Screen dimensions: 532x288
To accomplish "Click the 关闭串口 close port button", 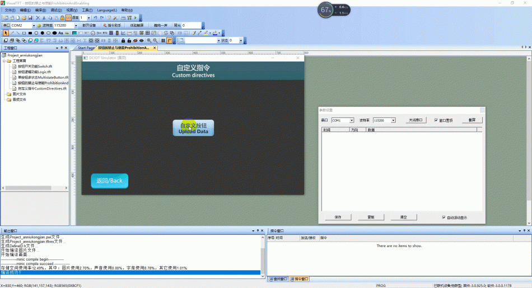I will [416, 120].
